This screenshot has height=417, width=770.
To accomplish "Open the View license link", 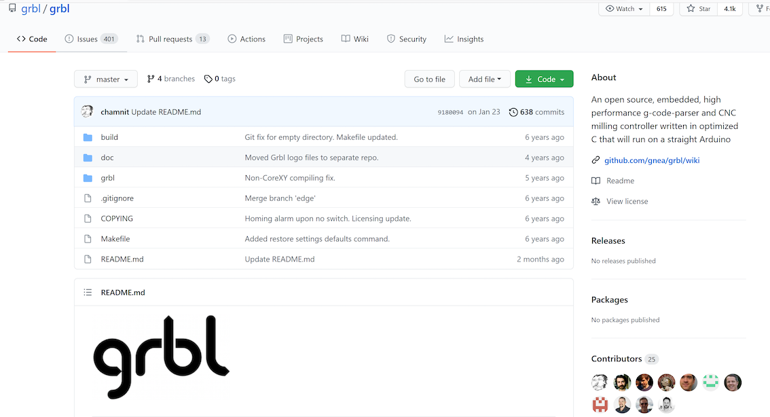I will click(627, 202).
